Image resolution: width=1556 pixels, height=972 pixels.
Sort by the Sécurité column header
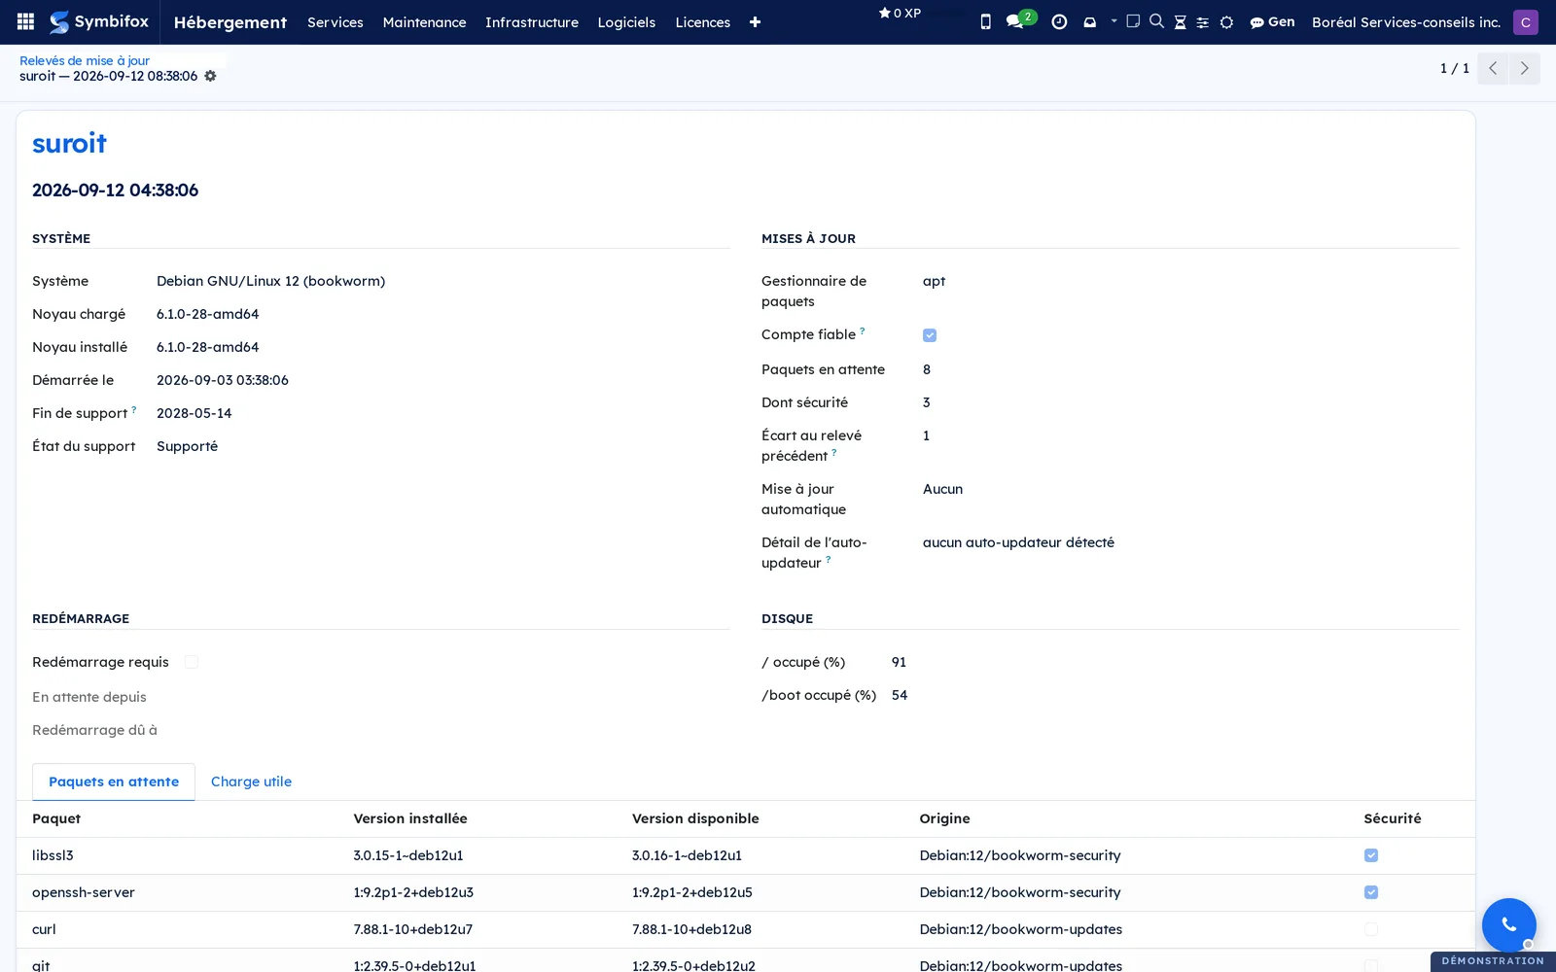(1393, 818)
